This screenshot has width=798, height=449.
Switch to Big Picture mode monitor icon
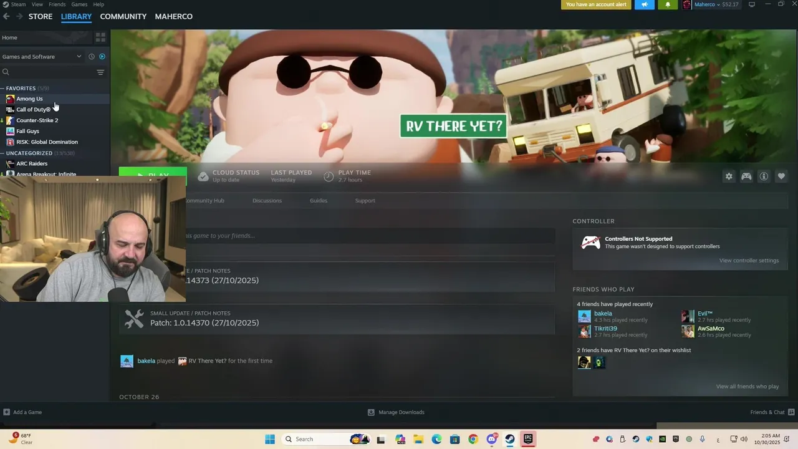[x=752, y=4]
